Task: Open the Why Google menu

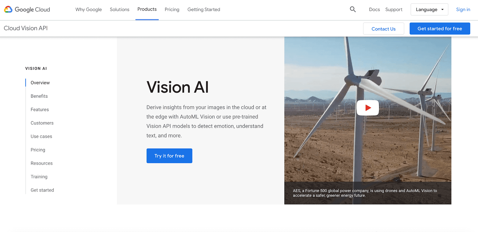Action: coord(88,10)
